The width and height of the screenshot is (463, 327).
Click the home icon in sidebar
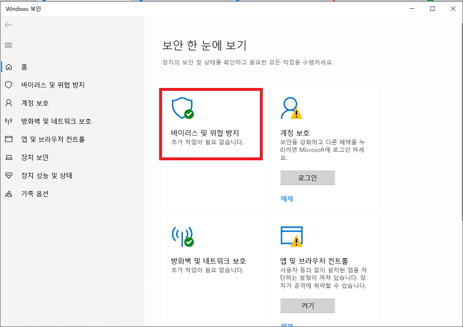[9, 67]
